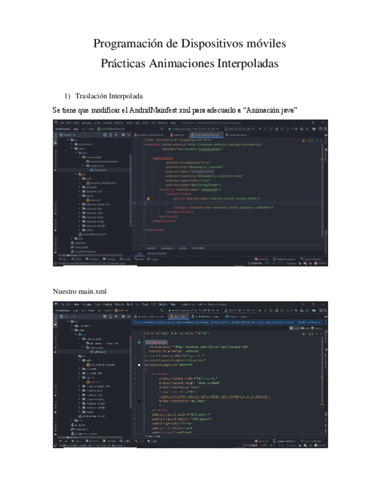Open Tools menu in AndroidManifest screenshot
The height and width of the screenshot is (493, 381).
(145, 123)
